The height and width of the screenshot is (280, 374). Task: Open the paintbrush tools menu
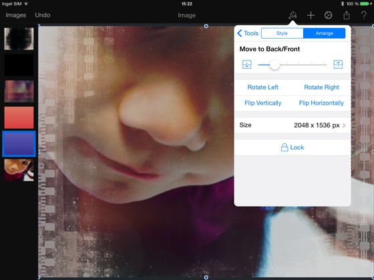pos(293,15)
